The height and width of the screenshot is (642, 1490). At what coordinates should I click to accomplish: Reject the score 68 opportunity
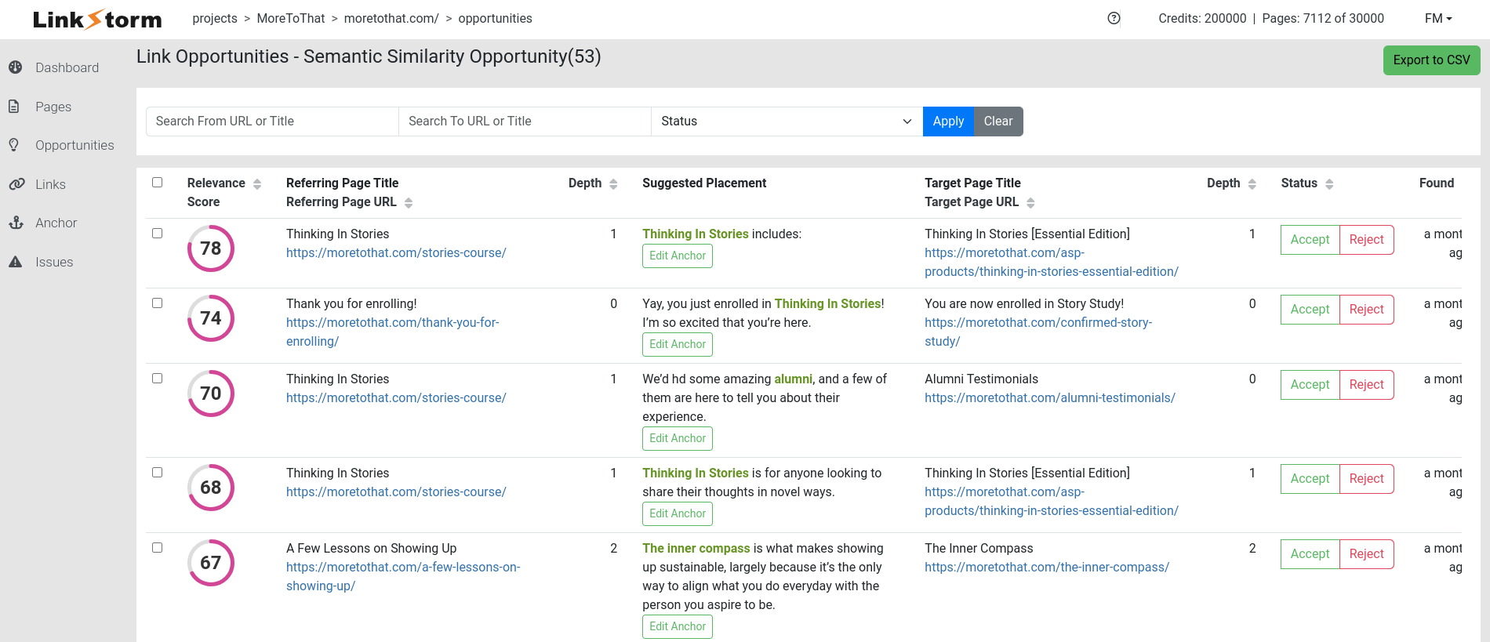(x=1366, y=479)
